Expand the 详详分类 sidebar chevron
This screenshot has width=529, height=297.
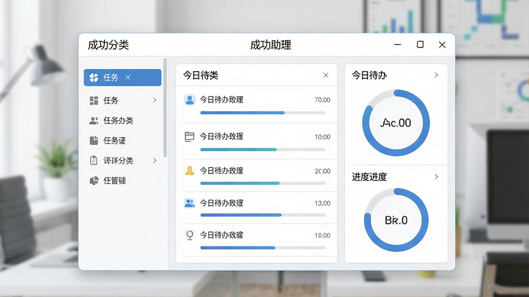pos(154,161)
